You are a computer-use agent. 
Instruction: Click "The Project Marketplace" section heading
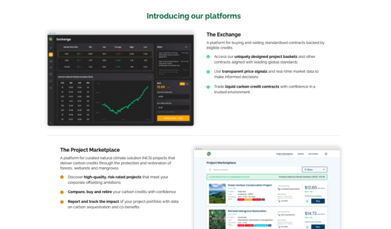(90, 150)
